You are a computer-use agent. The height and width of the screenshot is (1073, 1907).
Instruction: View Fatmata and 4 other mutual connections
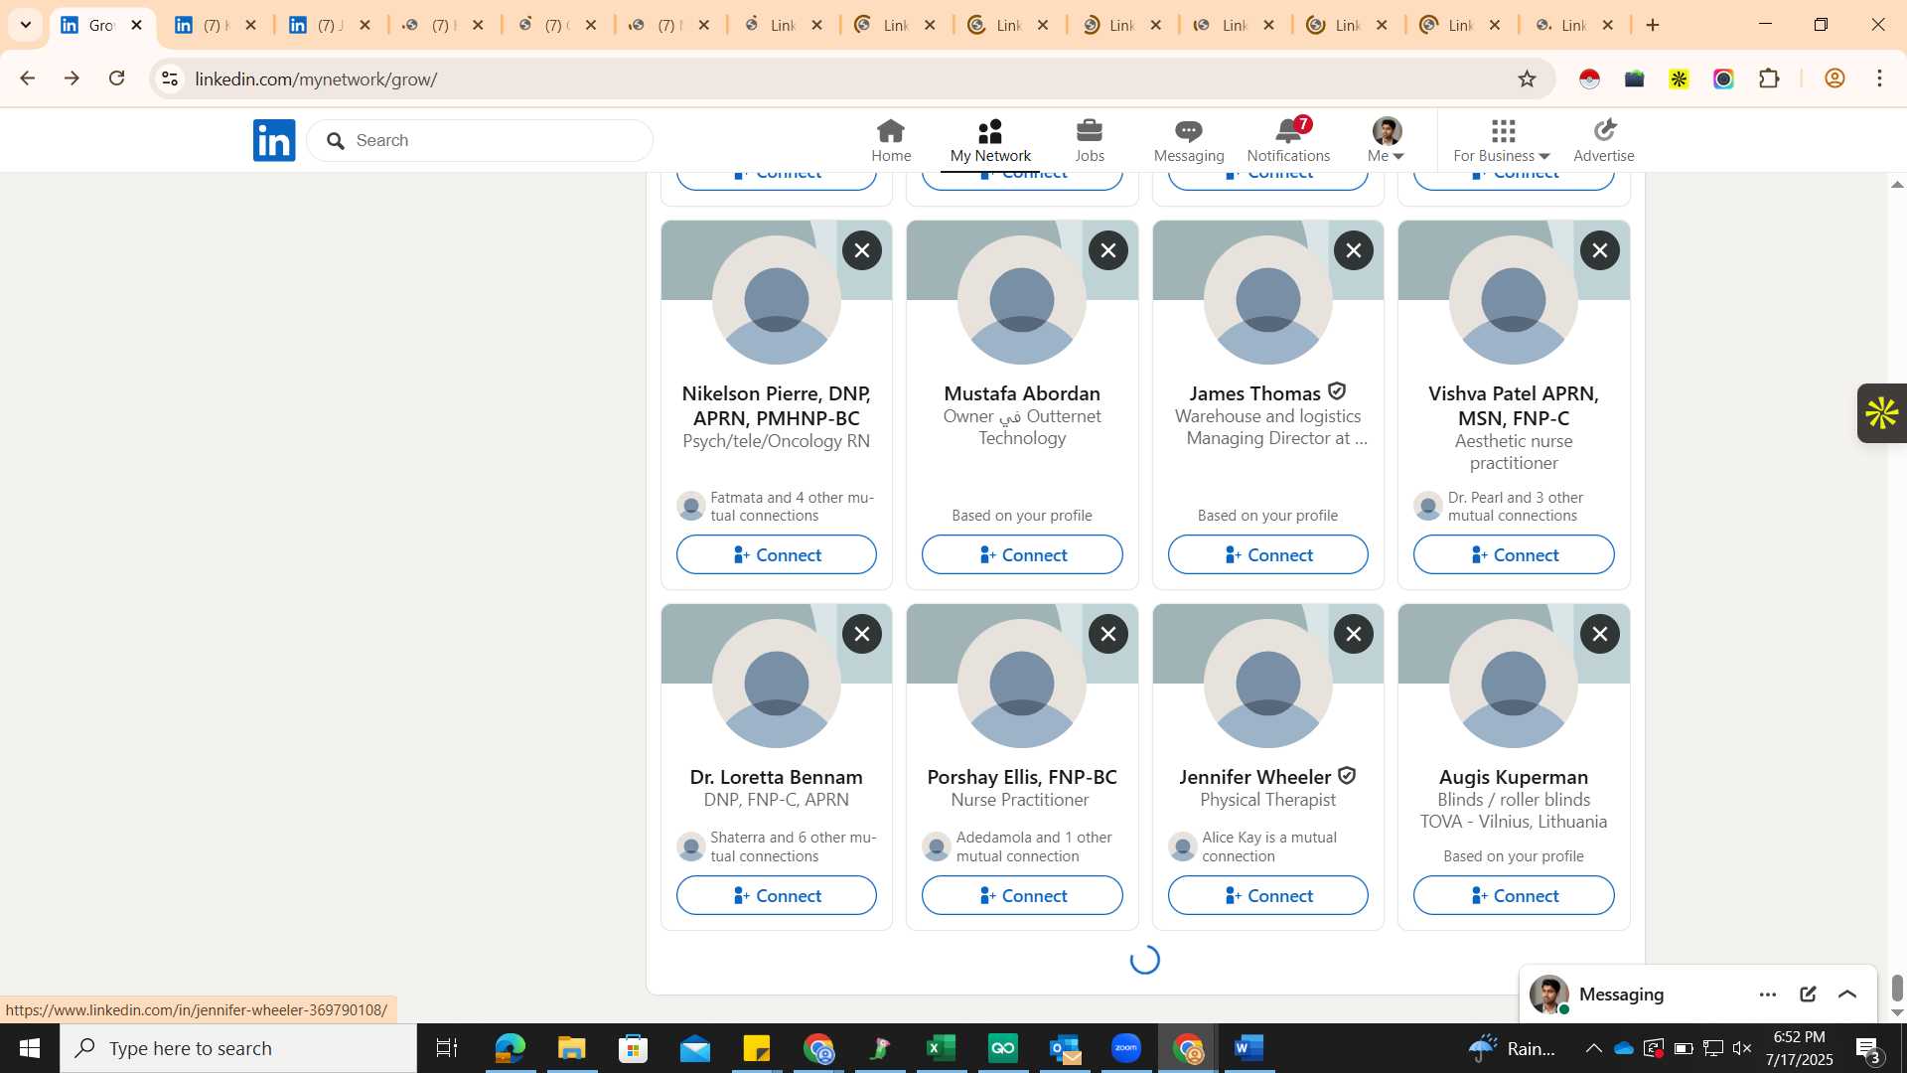click(x=777, y=506)
